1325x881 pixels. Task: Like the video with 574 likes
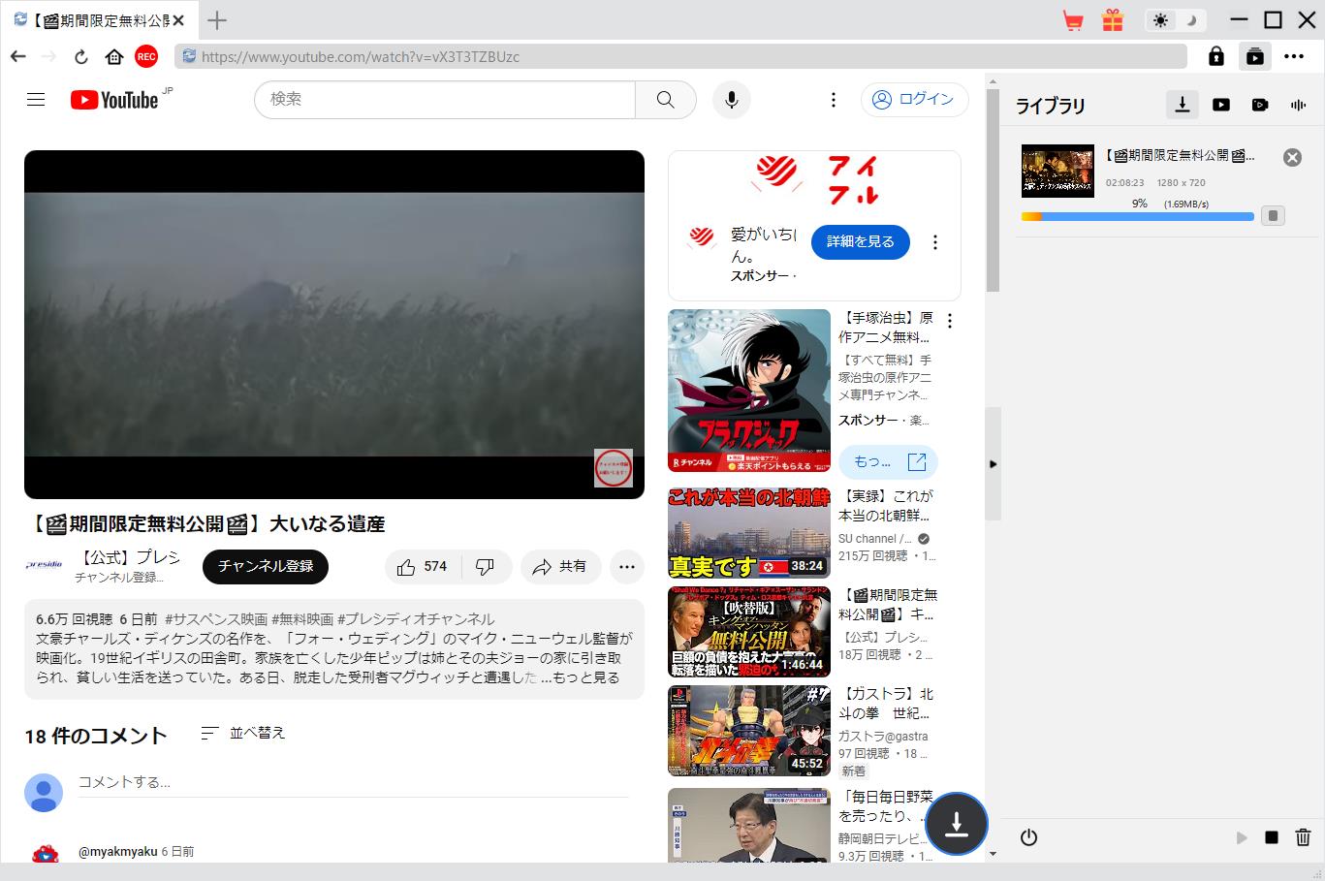[422, 567]
